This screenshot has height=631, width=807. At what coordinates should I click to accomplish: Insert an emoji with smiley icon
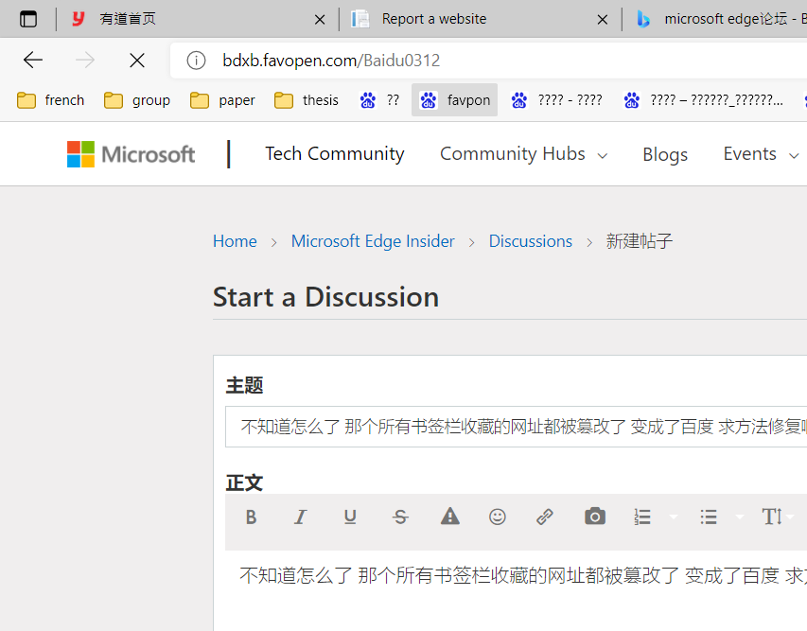(498, 517)
